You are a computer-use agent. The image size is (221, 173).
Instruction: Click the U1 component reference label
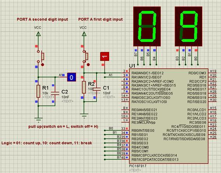[x=132, y=66]
